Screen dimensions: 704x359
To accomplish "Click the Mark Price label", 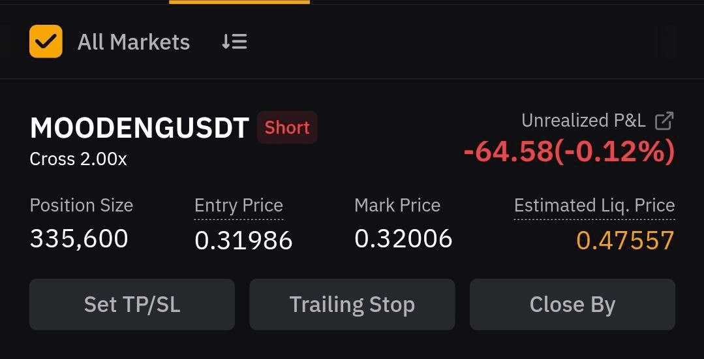I will pos(397,206).
